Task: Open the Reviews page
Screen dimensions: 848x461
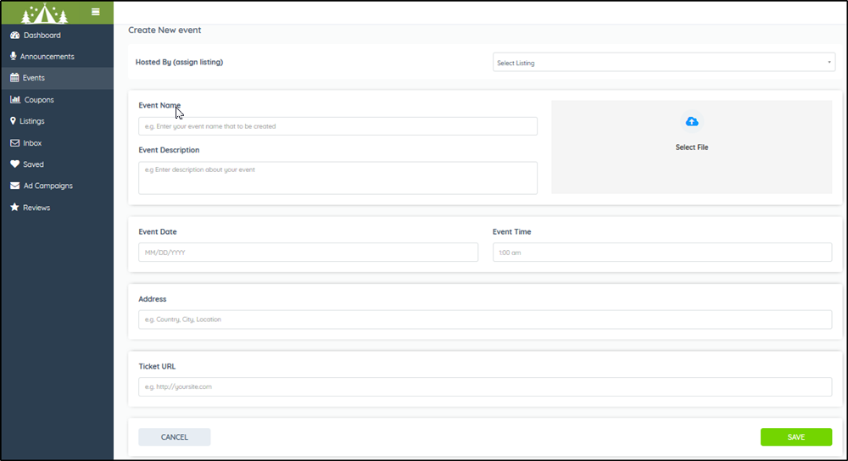Action: click(58, 207)
